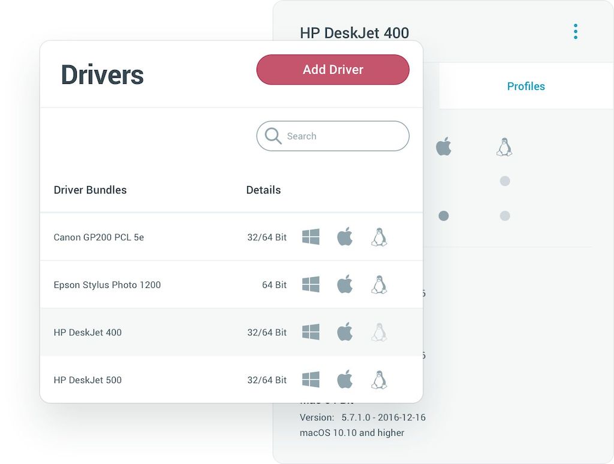This screenshot has height=464, width=614.
Task: Click Version 5.7.1.0 text in back panel
Action: tap(363, 417)
